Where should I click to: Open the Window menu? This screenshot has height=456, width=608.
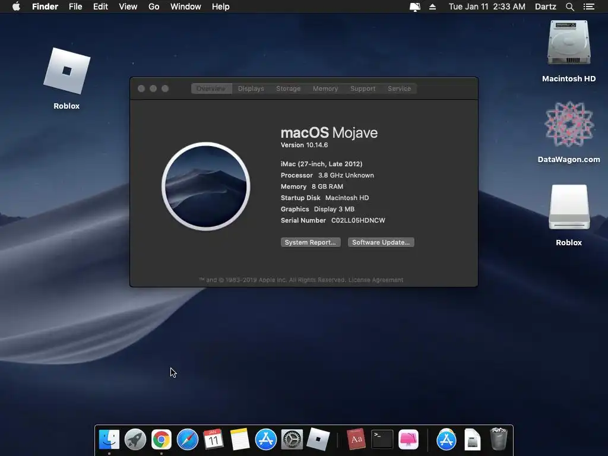click(186, 7)
